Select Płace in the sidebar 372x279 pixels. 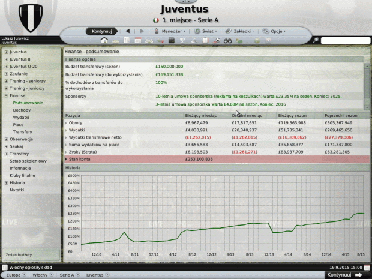click(x=18, y=125)
